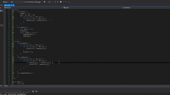Select the main.cpp editor tab
Screen dimensions: 170x95
pos(7,5)
